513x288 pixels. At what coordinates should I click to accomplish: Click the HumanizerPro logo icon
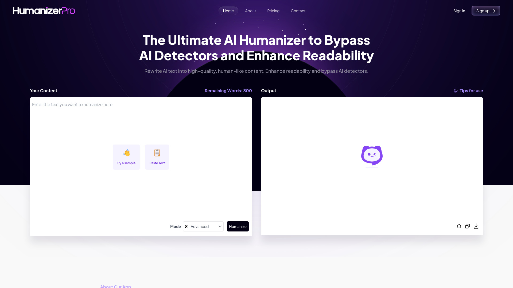tap(44, 11)
